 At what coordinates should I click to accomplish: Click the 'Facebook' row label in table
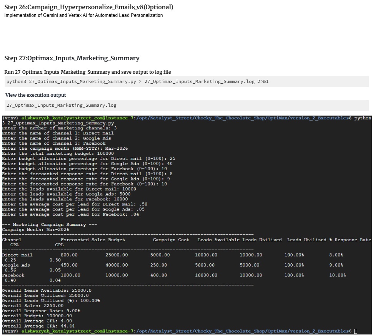point(13,275)
